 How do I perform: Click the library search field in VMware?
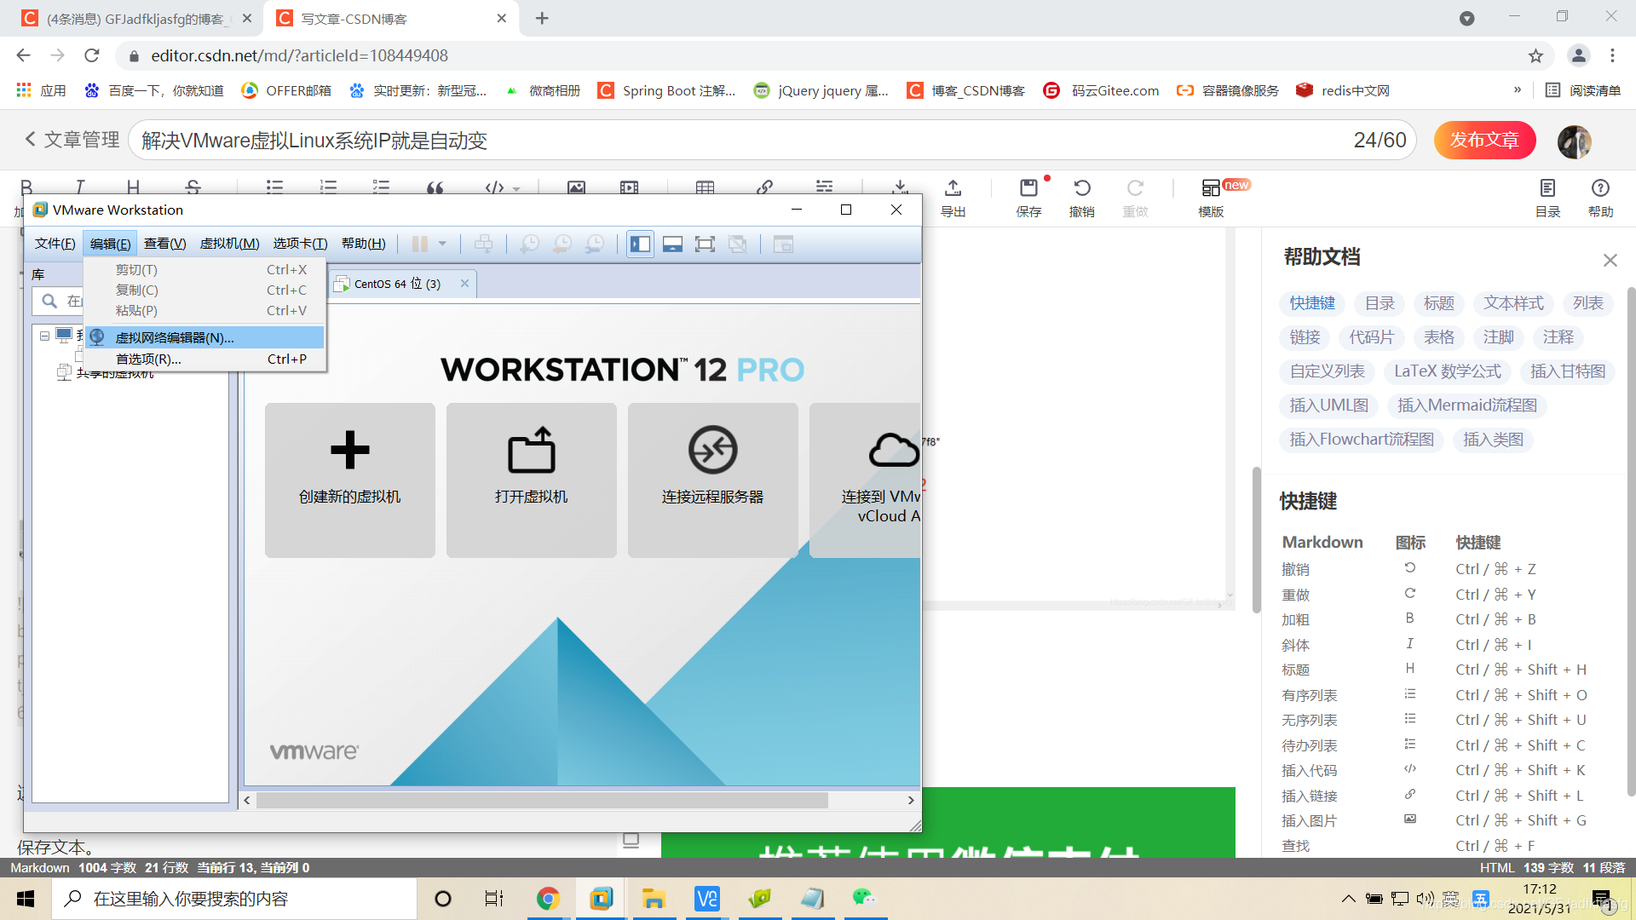point(58,301)
